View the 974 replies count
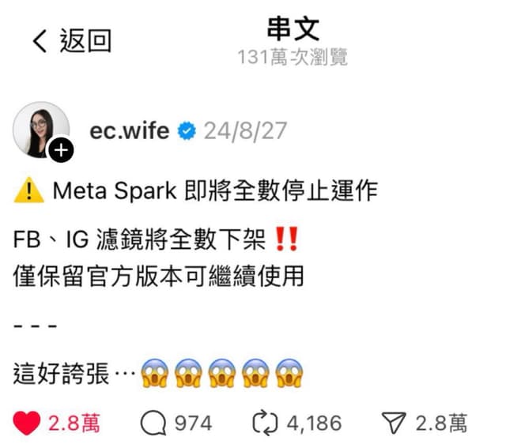This screenshot has width=506, height=448. pos(193,424)
